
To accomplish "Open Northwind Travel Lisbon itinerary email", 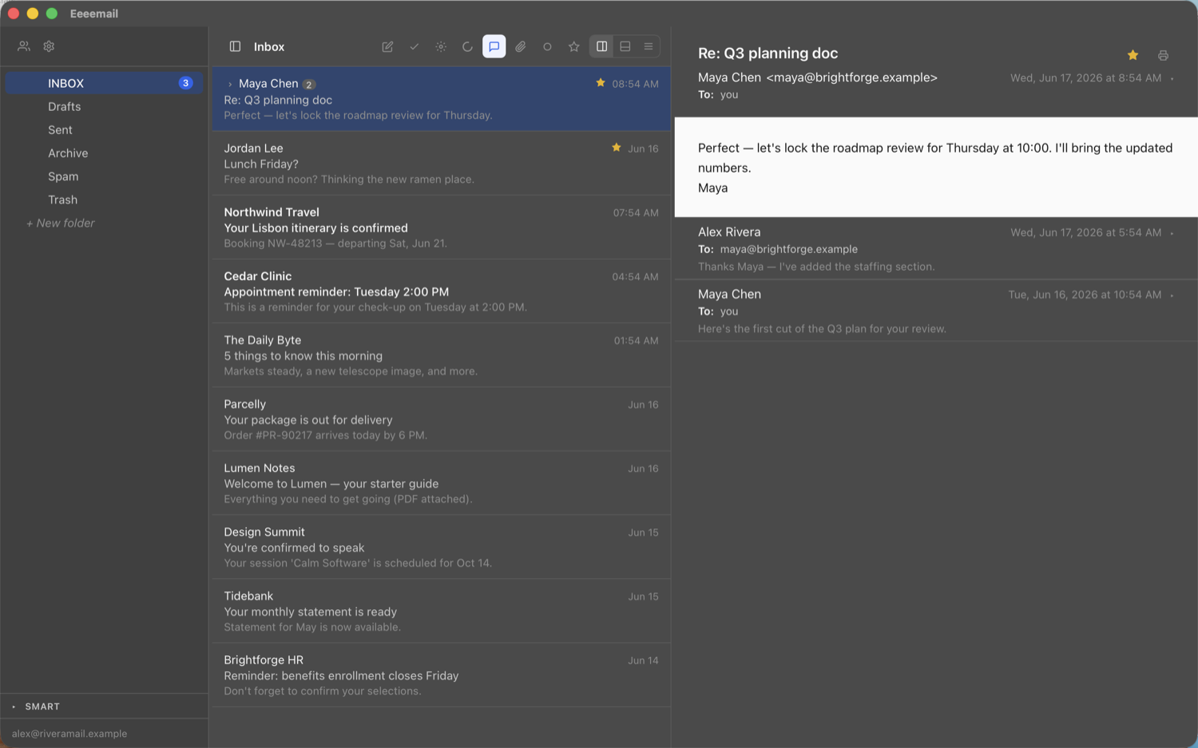I will 441,228.
